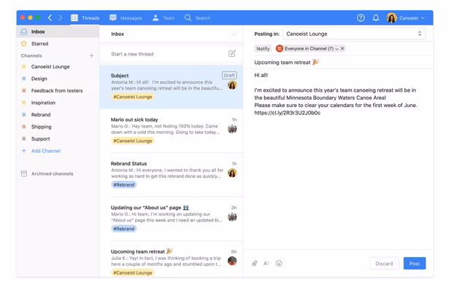
Task: Open the Support channel
Action: click(58, 139)
